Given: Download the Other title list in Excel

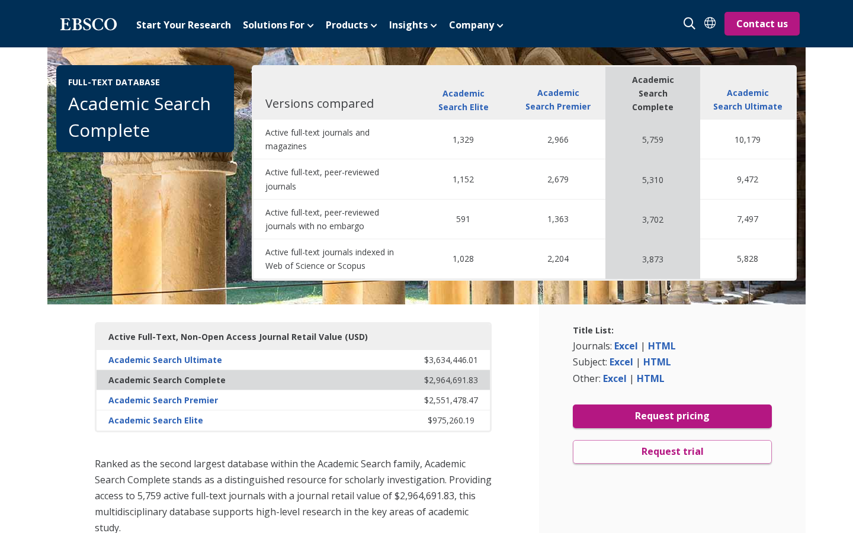Looking at the screenshot, I should coord(614,378).
